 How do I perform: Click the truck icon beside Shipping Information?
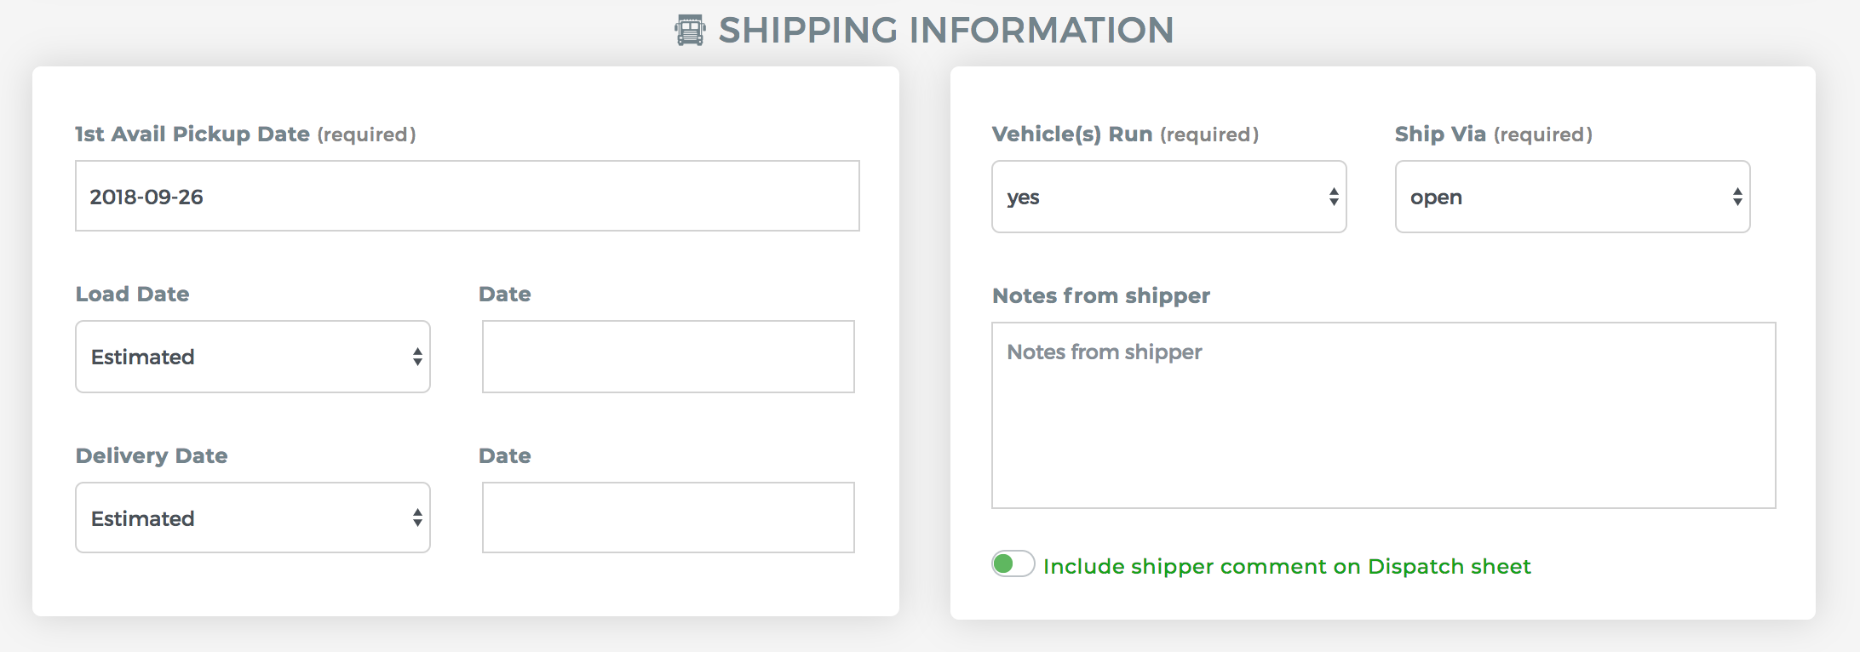pos(690,30)
